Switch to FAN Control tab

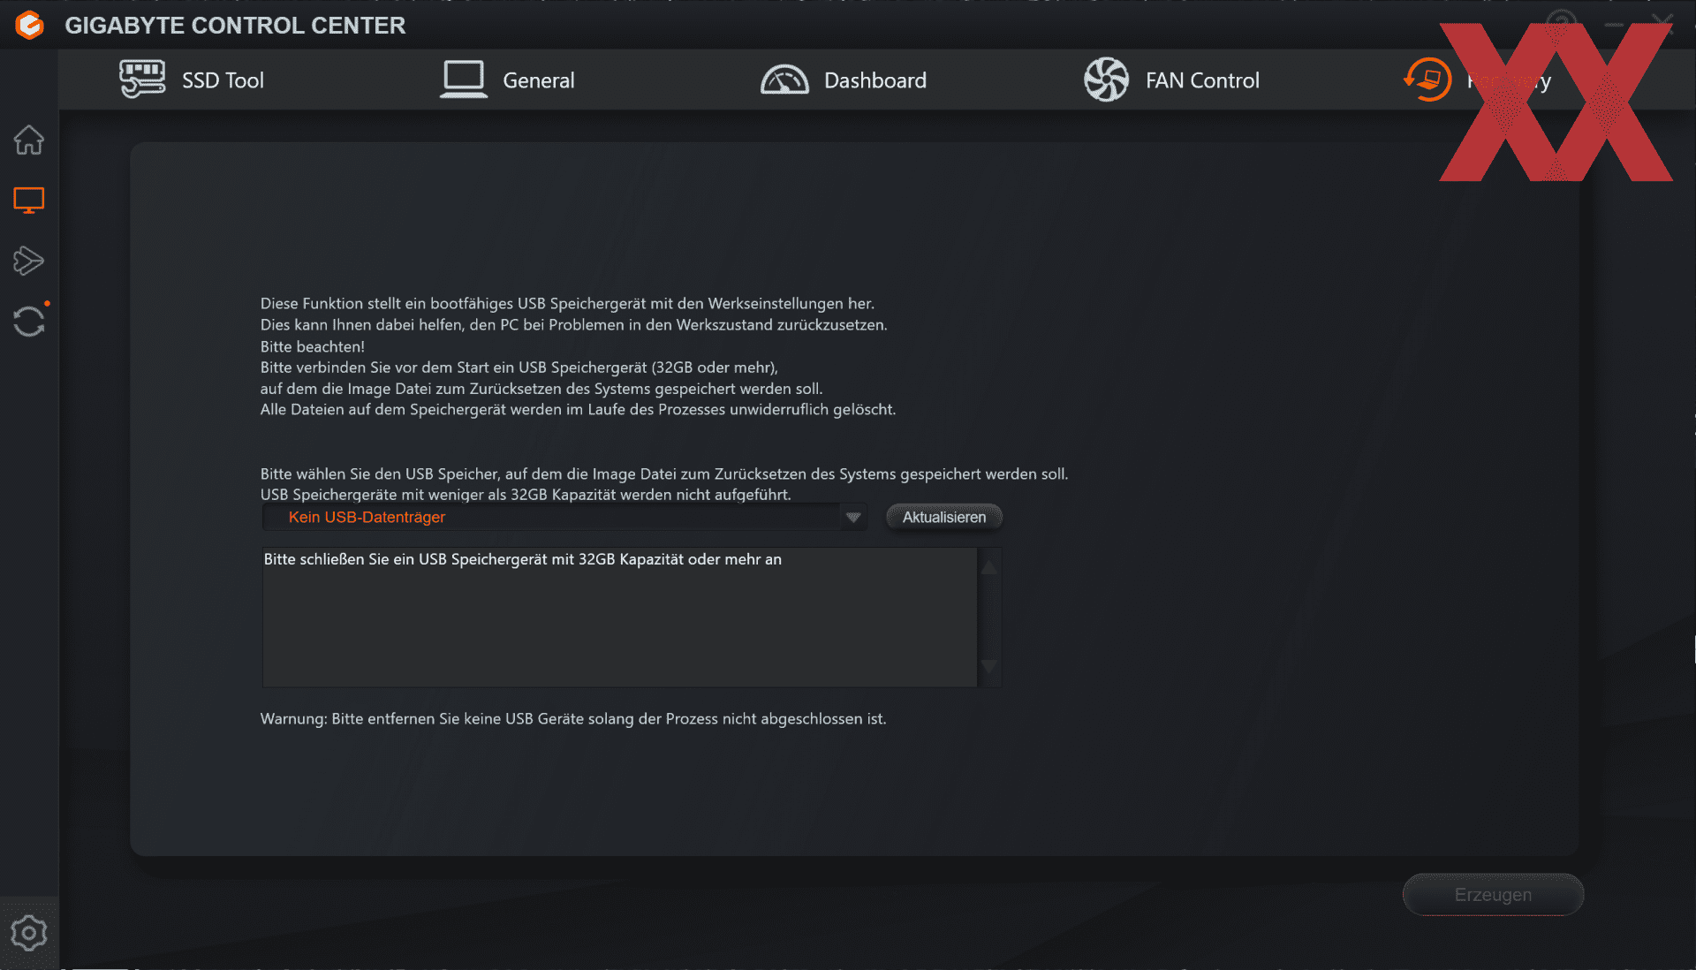pos(1172,80)
